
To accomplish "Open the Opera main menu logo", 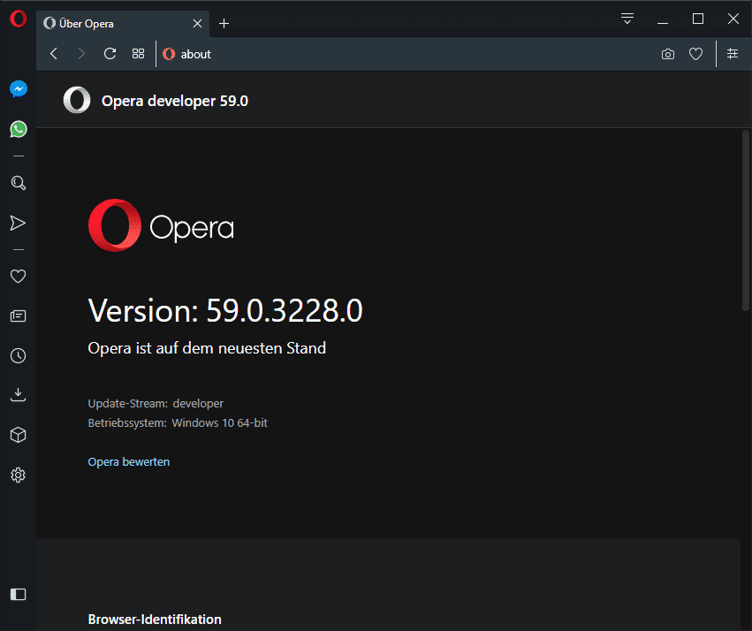I will 19,19.
